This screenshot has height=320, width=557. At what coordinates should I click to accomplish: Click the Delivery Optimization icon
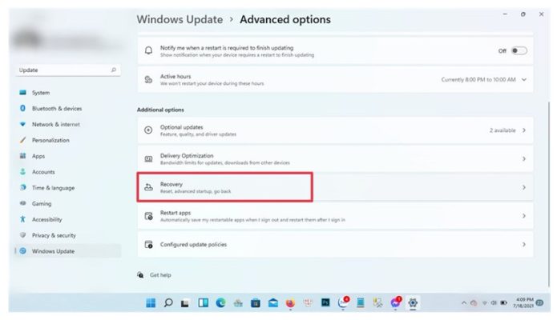coord(148,158)
